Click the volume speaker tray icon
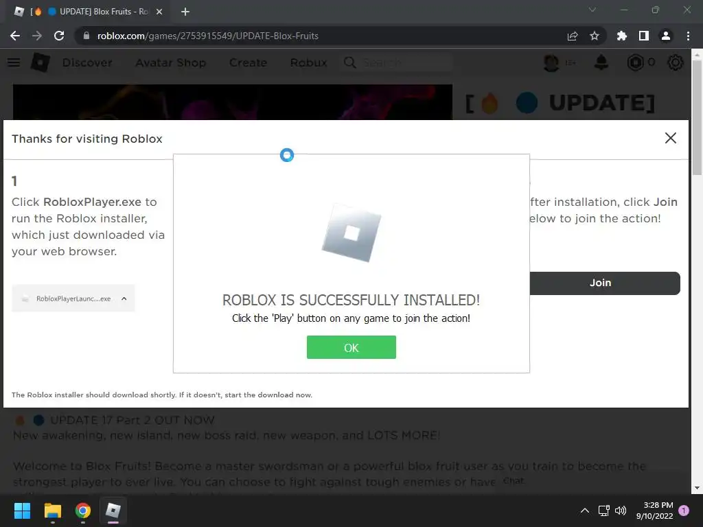The width and height of the screenshot is (703, 527). (621, 511)
